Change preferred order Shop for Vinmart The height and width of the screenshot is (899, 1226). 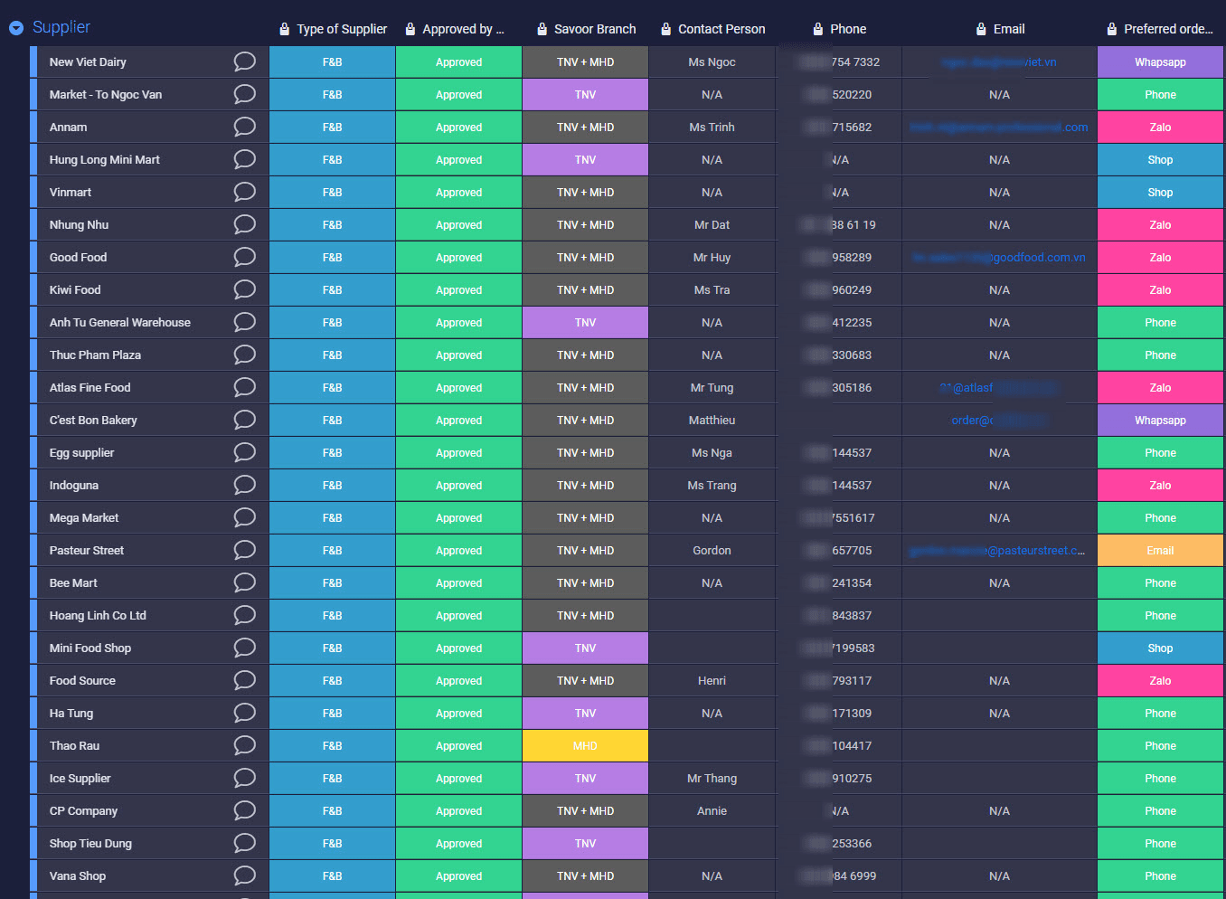tap(1160, 193)
